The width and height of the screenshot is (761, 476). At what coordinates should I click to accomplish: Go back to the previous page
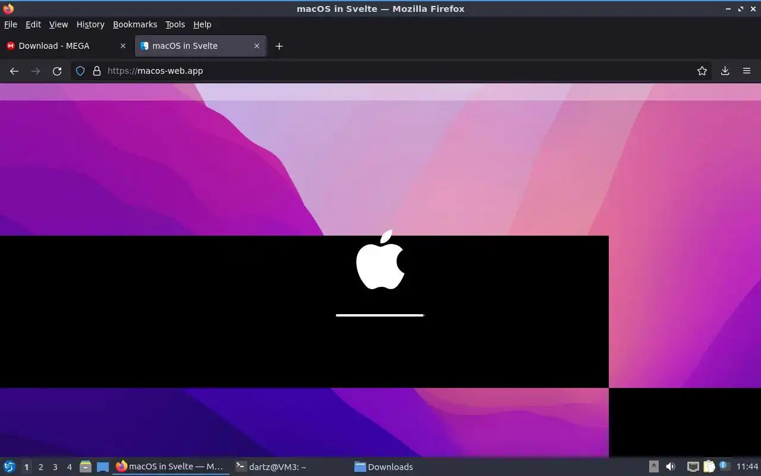(x=14, y=71)
